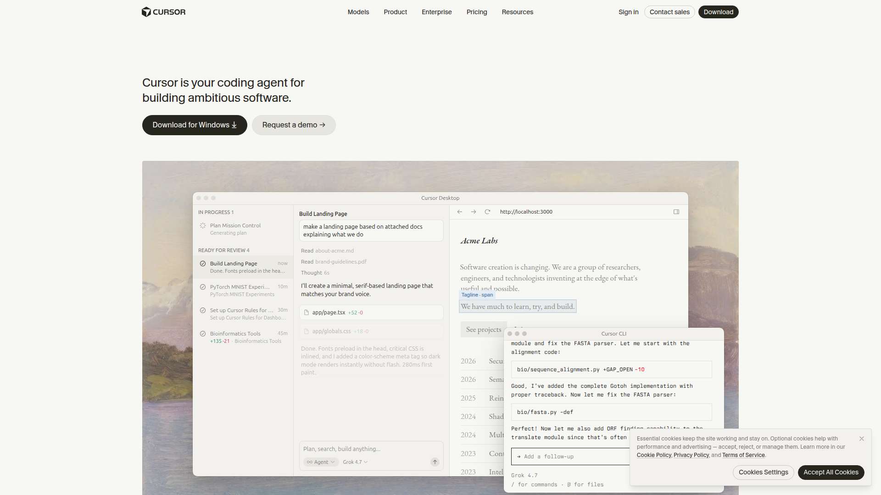
Task: Click the Contact sales button
Action: pyautogui.click(x=669, y=12)
